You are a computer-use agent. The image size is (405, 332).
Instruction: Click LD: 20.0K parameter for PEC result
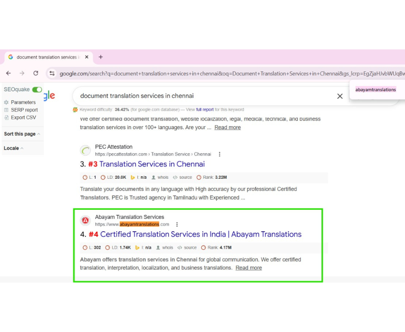coord(113,177)
